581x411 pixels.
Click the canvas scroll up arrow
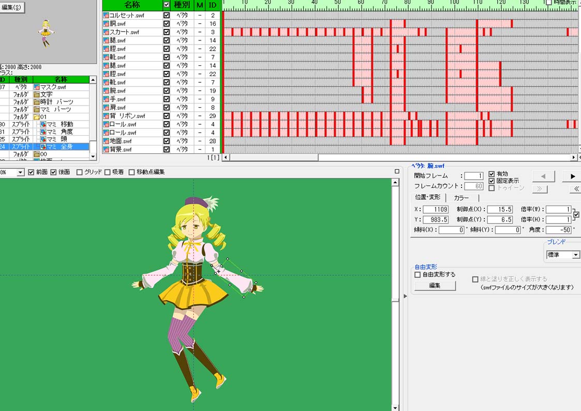395,182
